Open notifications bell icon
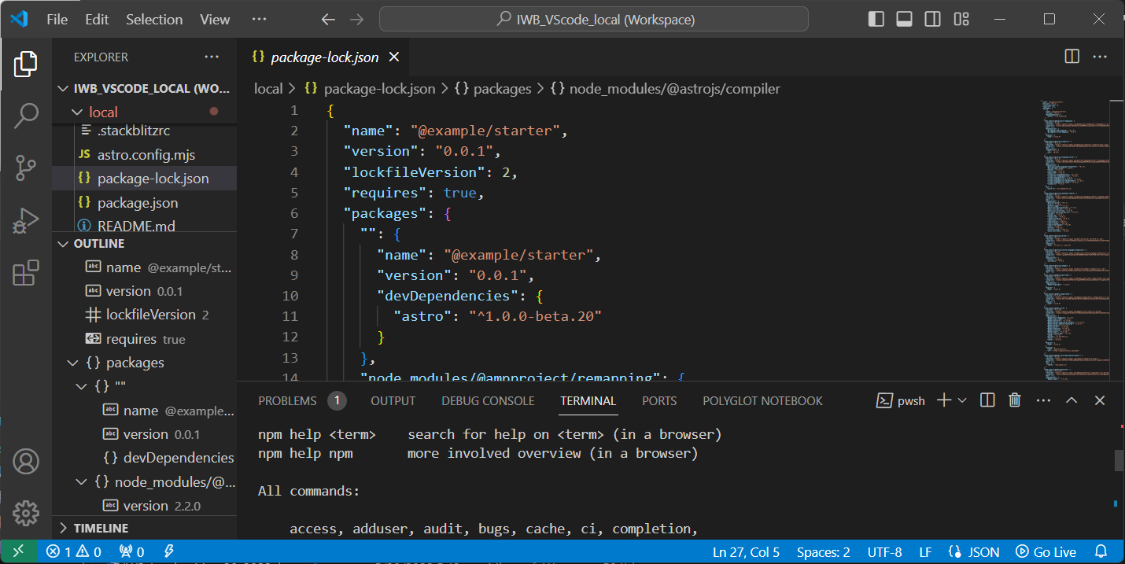This screenshot has height=564, width=1125. [x=1101, y=551]
